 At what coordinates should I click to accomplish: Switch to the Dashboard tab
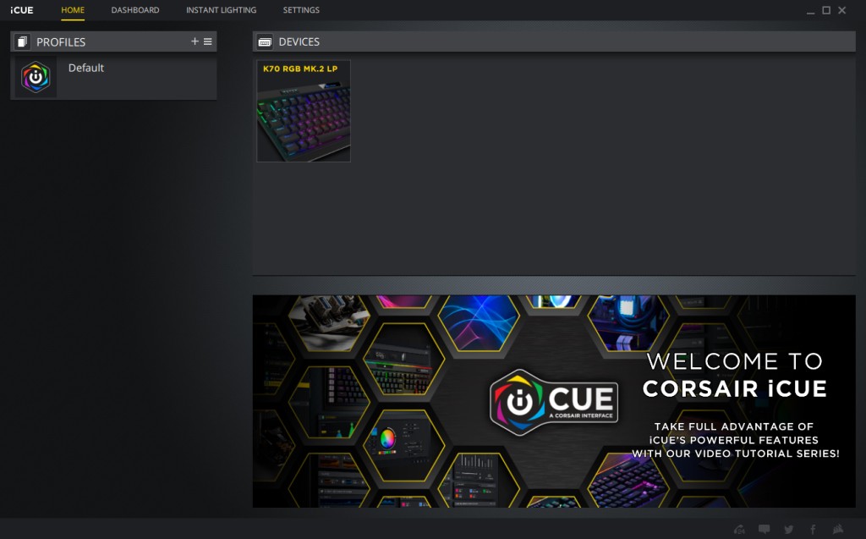[x=135, y=10]
